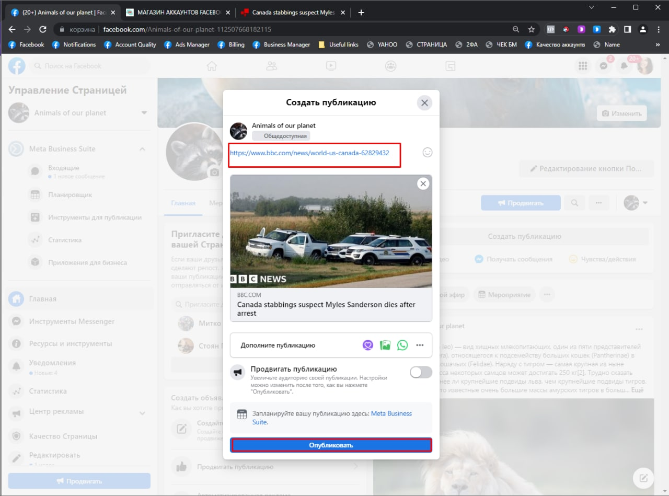Open the new message compose floating icon

tap(643, 478)
